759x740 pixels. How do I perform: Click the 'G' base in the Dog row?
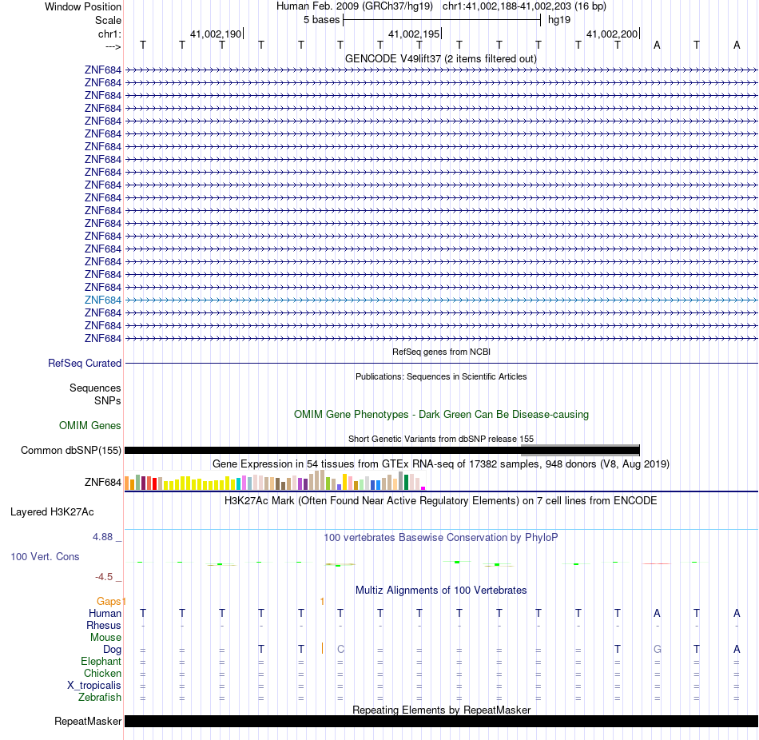[x=658, y=650]
